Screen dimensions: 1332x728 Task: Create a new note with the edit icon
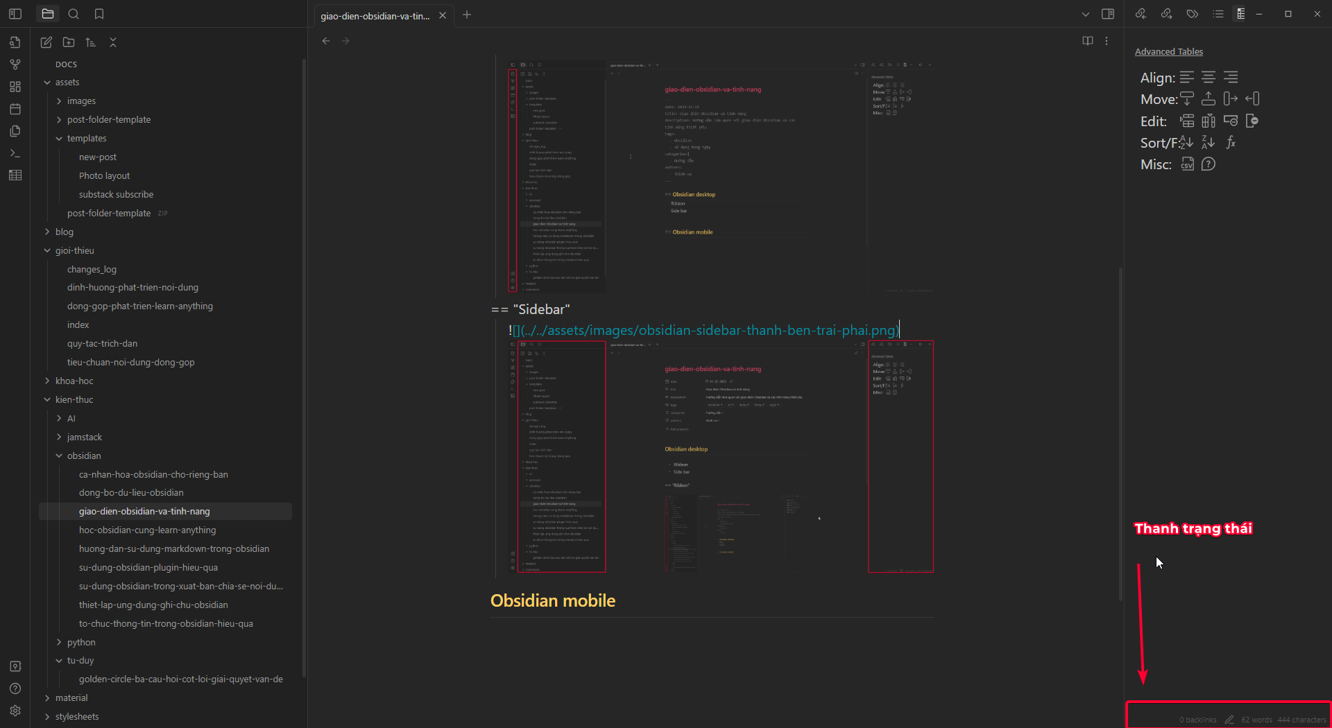click(x=46, y=42)
